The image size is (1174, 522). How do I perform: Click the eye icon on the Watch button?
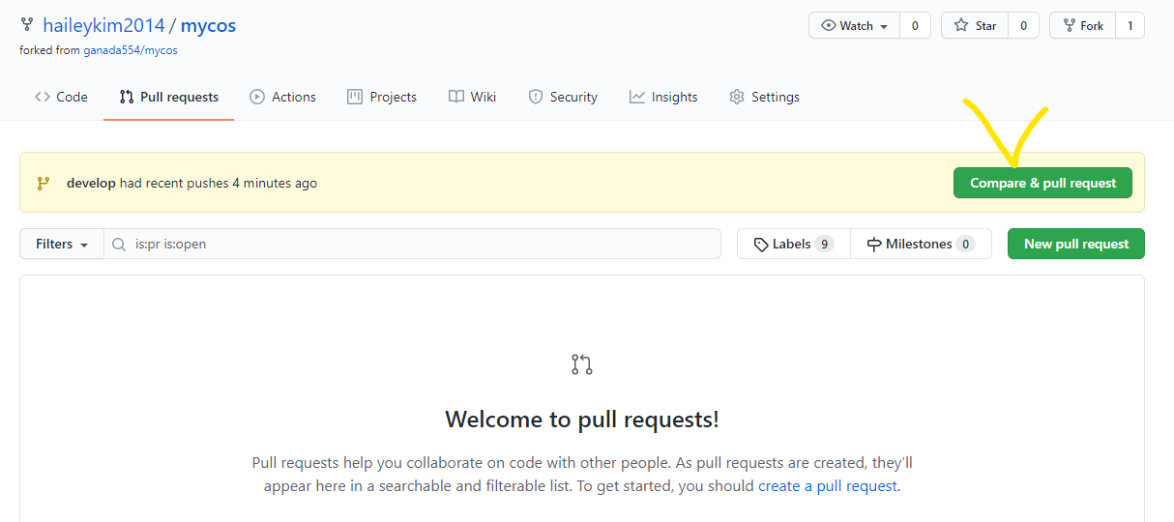828,26
